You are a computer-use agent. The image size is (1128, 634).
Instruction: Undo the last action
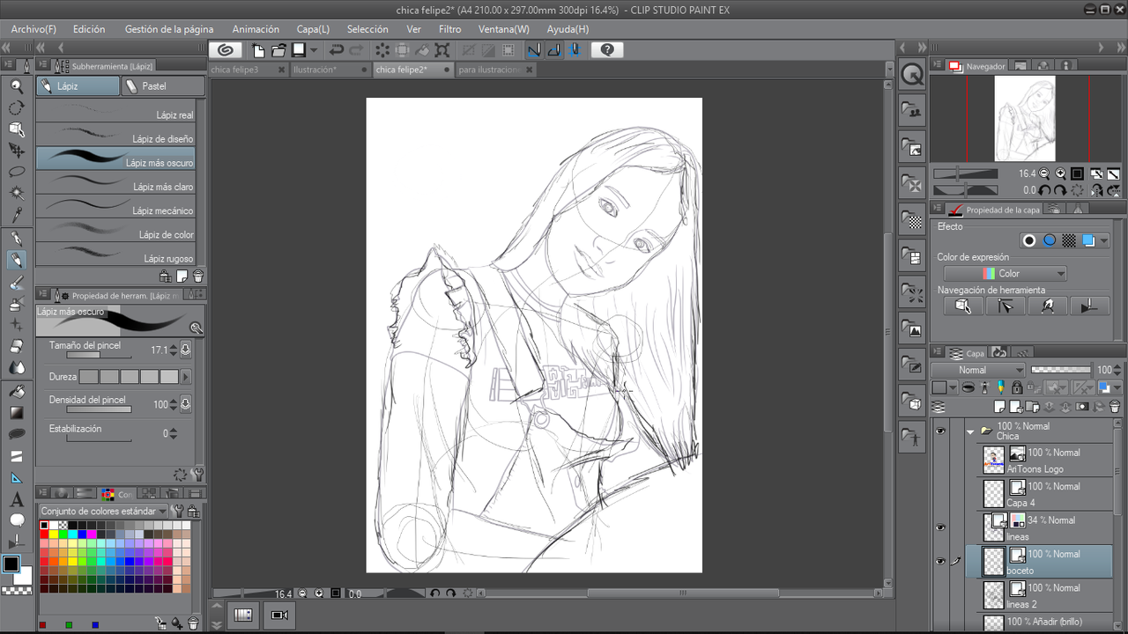pyautogui.click(x=337, y=50)
